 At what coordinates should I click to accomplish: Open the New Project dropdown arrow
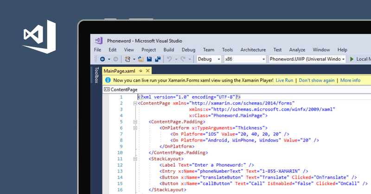click(134, 59)
